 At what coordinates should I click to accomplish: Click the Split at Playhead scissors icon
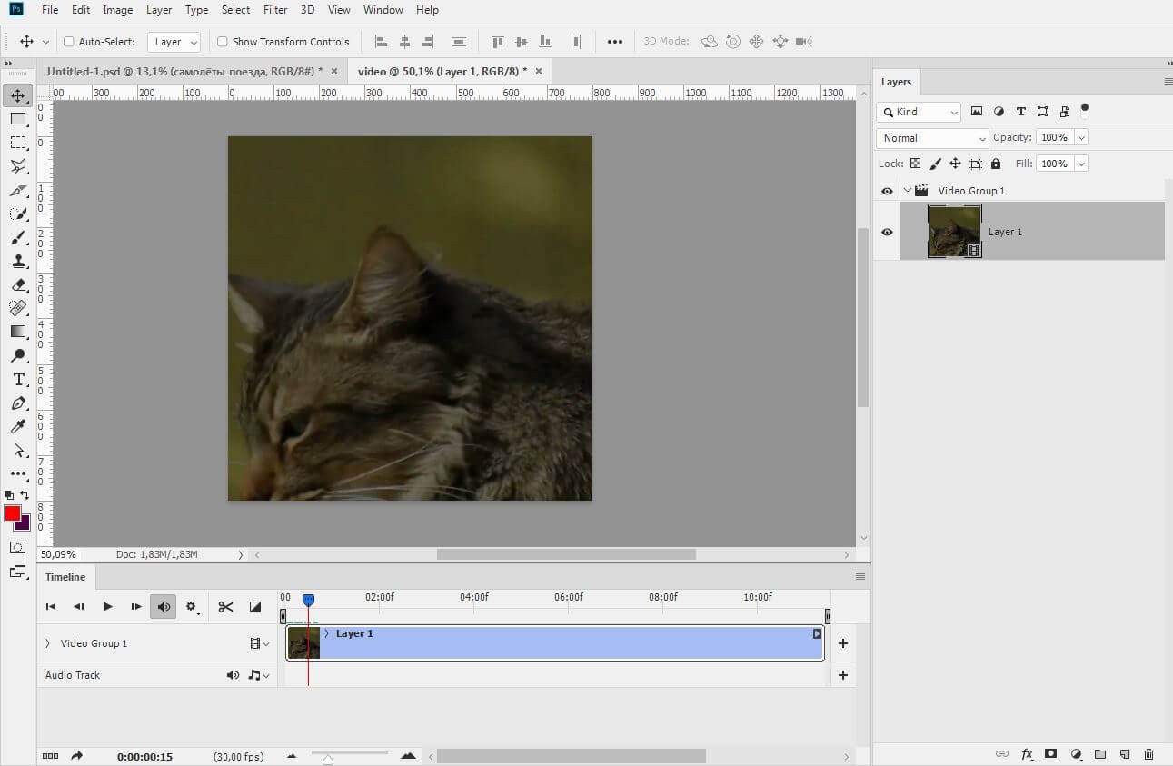[226, 607]
